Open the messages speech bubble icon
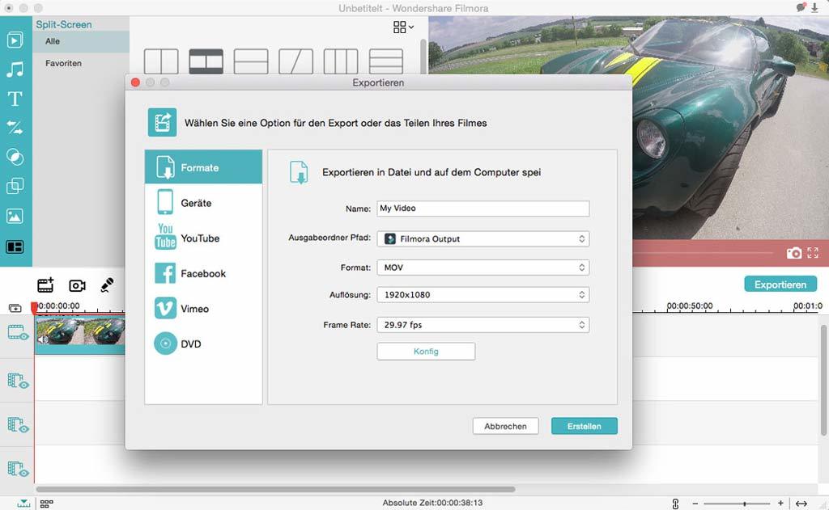829x510 pixels. pyautogui.click(x=801, y=7)
